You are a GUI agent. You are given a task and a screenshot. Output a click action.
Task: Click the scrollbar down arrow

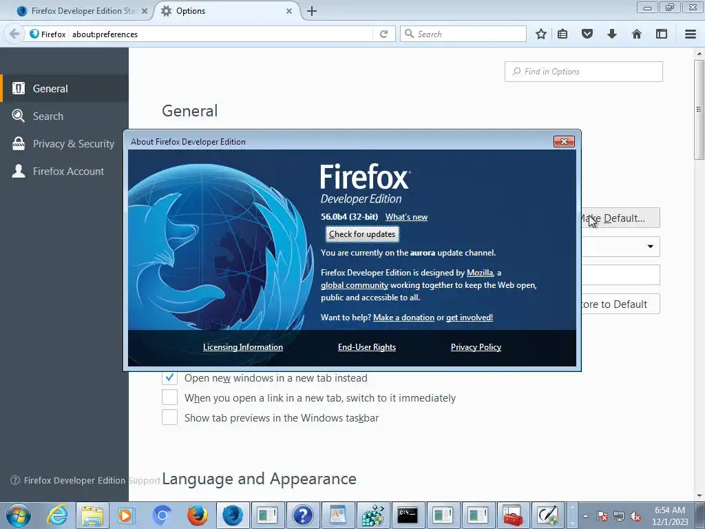tap(699, 496)
